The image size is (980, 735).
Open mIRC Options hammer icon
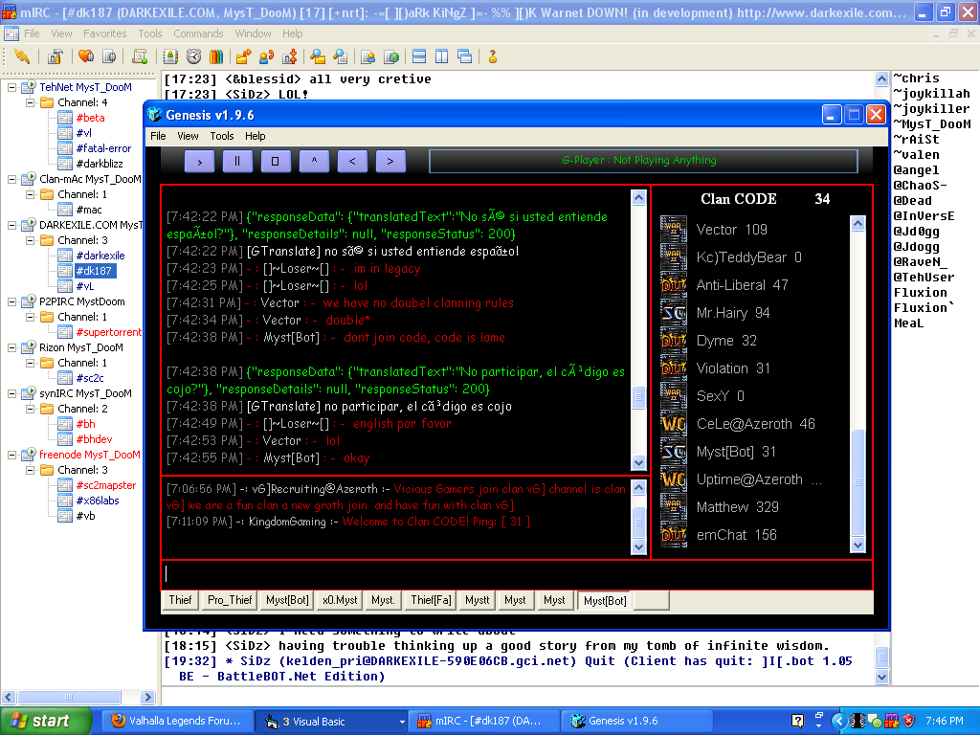(55, 56)
